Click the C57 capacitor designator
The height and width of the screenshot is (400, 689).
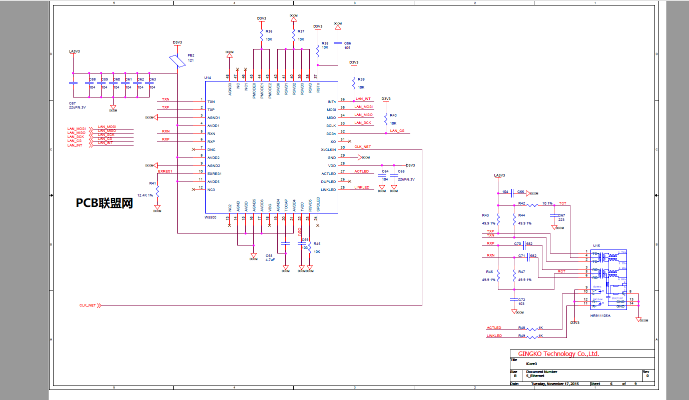tap(73, 103)
